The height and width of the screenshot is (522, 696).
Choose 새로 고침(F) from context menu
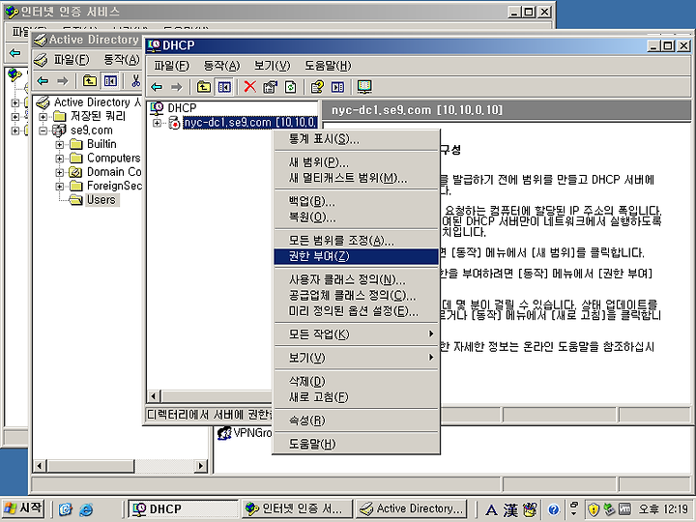pos(356,397)
